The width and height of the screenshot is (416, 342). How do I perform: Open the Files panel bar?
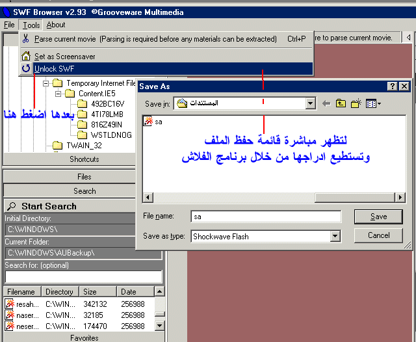click(x=70, y=177)
